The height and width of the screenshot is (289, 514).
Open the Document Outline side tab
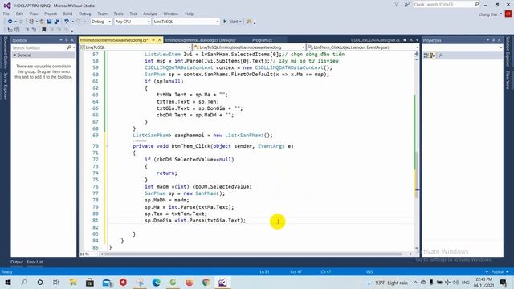[x=6, y=52]
